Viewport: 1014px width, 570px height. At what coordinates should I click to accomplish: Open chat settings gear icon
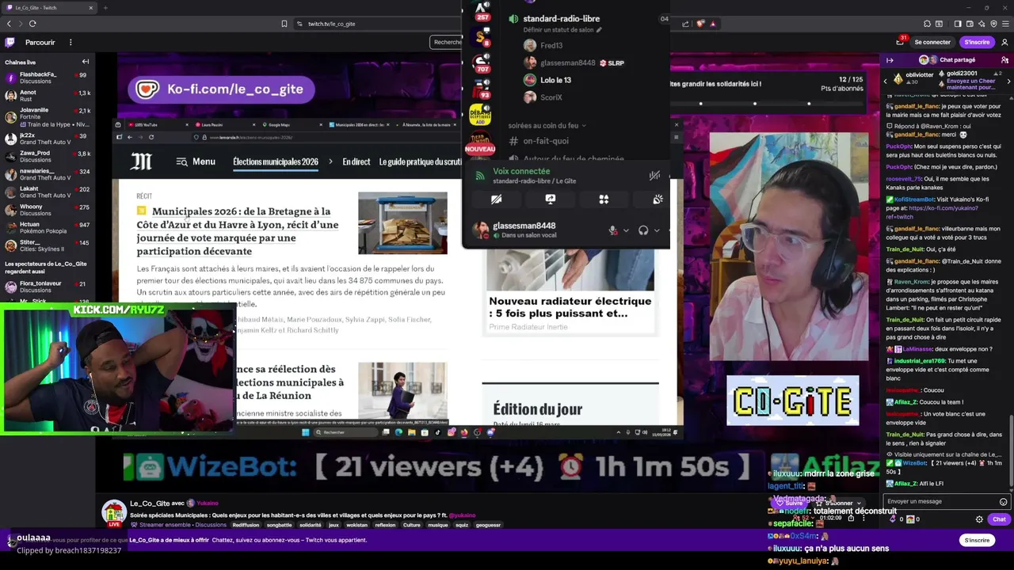click(x=979, y=519)
